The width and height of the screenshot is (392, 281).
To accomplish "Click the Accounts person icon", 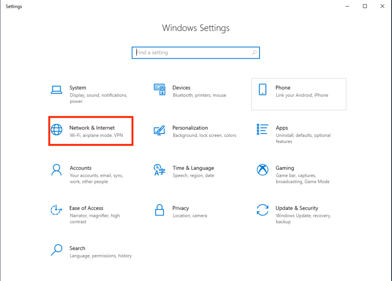I will 57,170.
